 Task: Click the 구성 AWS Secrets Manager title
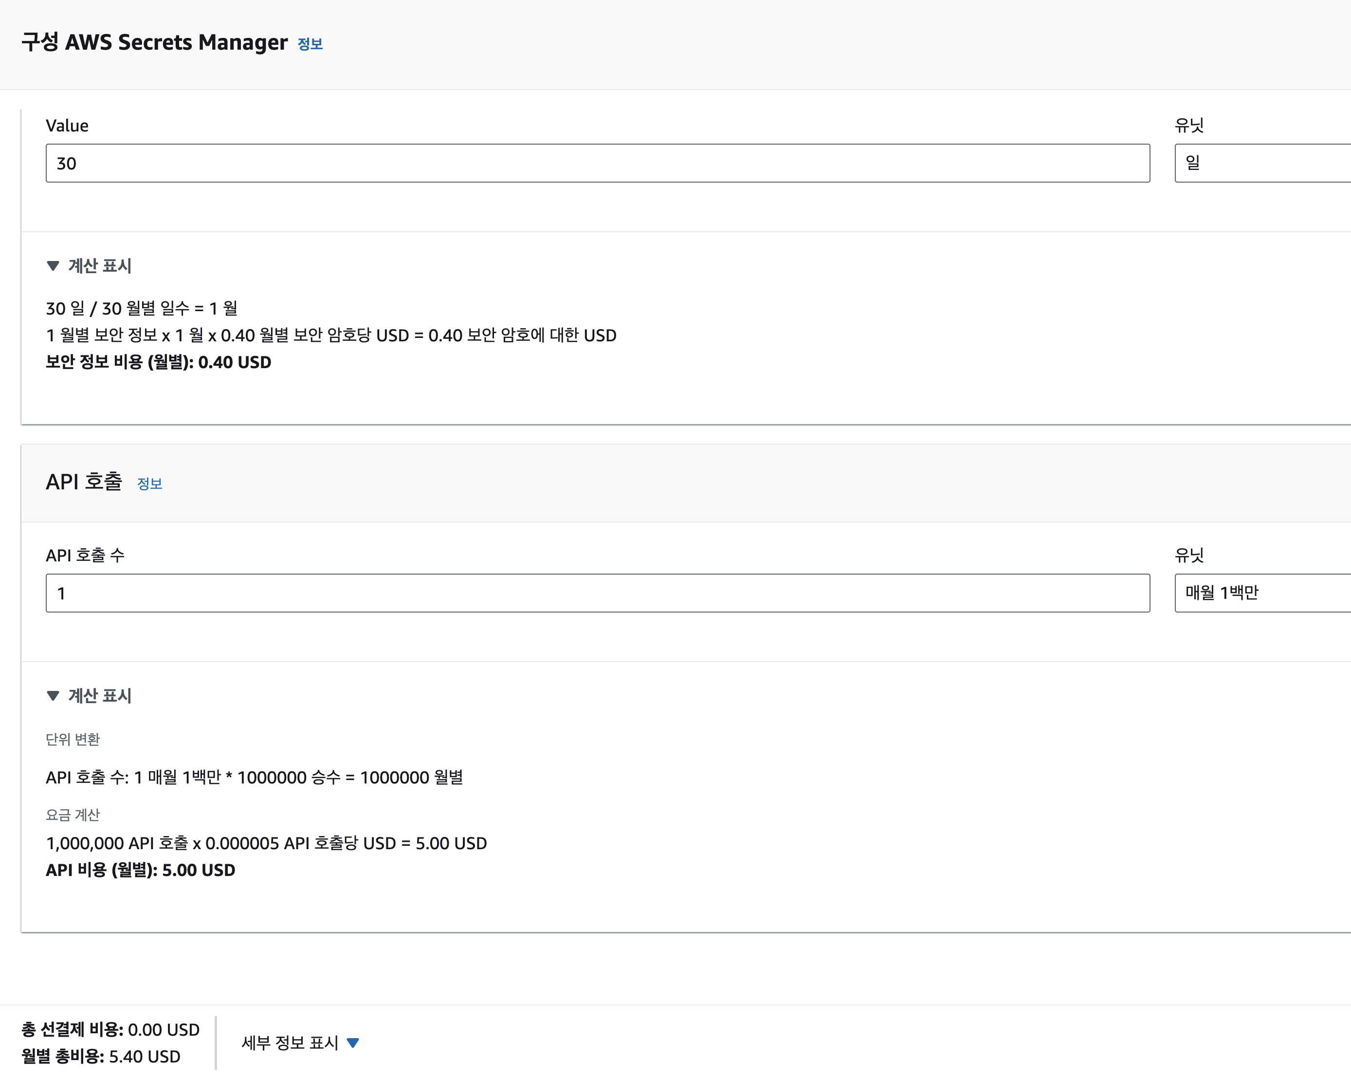click(155, 42)
